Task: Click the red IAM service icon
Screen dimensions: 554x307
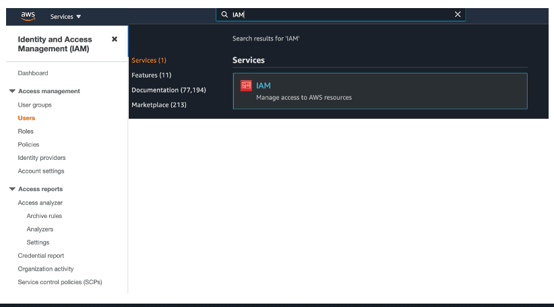Action: click(x=246, y=86)
